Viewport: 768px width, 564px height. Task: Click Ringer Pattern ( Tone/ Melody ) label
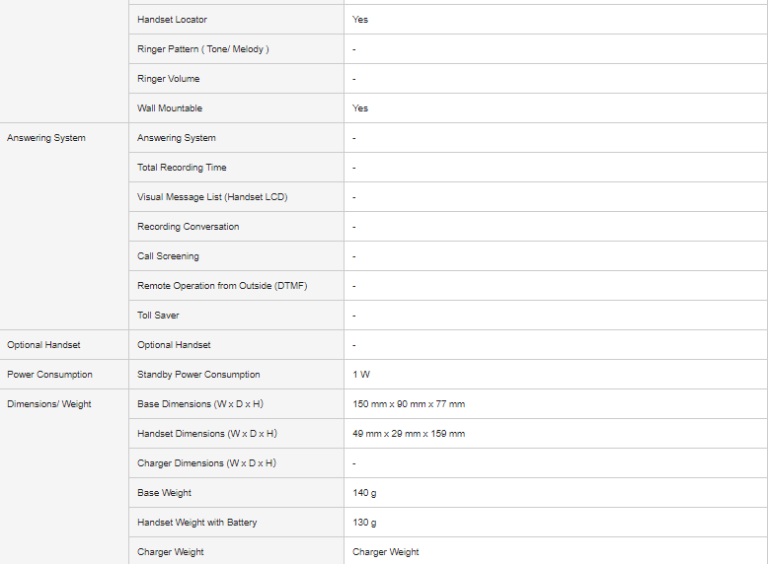[202, 49]
